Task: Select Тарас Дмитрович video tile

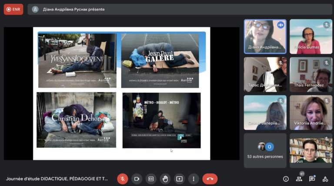Action: point(265,74)
